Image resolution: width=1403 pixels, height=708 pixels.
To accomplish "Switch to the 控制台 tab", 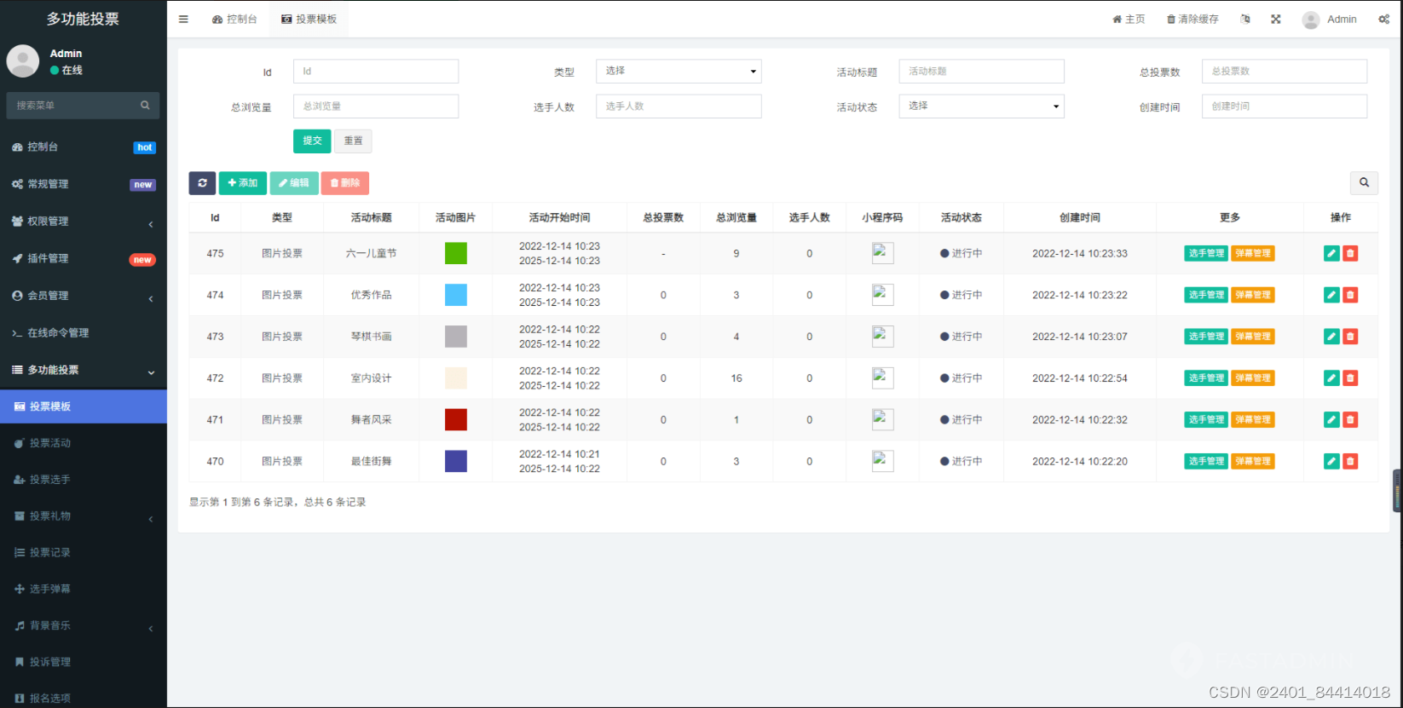I will [x=234, y=19].
